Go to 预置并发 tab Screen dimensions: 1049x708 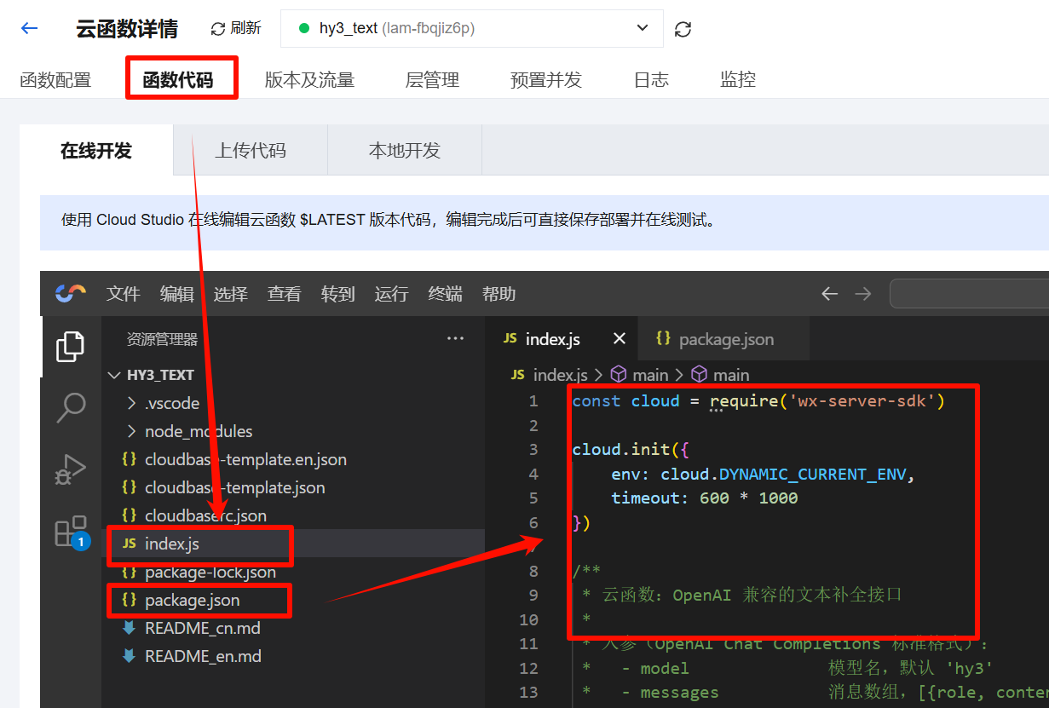click(x=546, y=80)
